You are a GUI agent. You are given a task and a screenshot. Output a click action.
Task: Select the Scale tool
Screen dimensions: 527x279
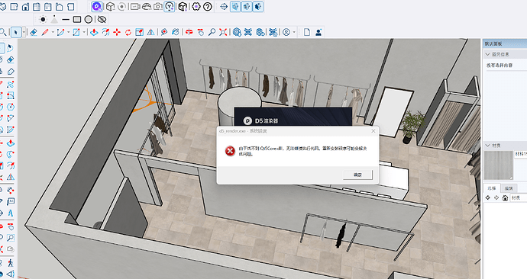tap(139, 32)
